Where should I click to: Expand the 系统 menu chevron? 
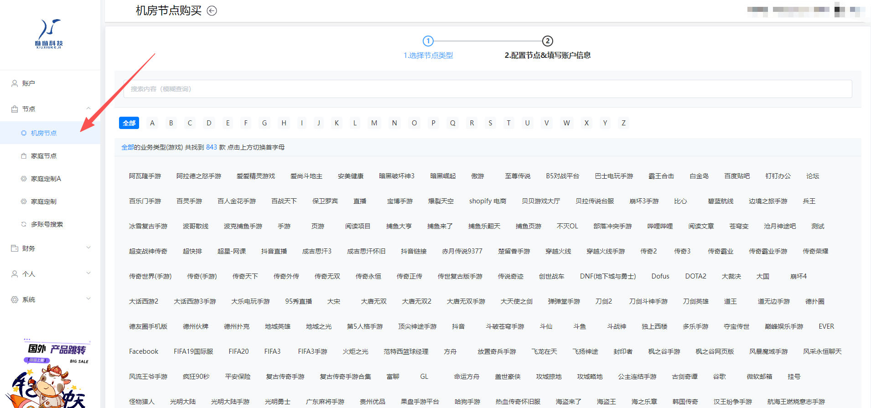[x=88, y=299]
